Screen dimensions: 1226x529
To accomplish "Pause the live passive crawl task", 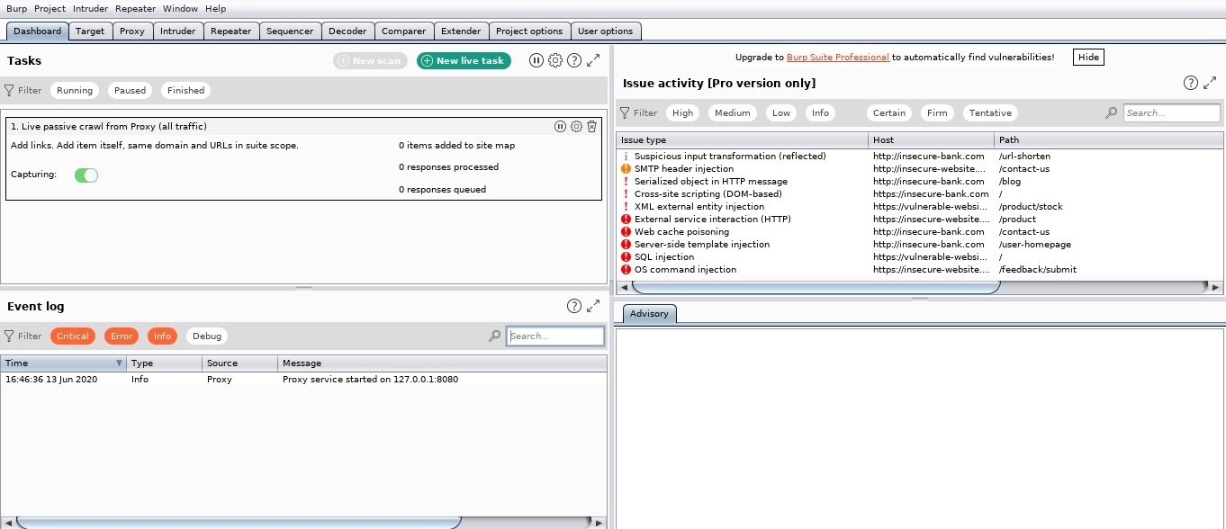I will pyautogui.click(x=560, y=127).
